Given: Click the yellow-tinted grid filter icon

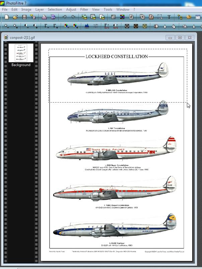Looking at the screenshot, I should tap(145, 26).
